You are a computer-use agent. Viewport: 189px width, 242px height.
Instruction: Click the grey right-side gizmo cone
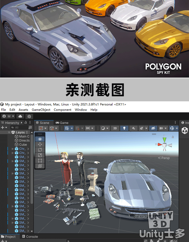coord(169,145)
